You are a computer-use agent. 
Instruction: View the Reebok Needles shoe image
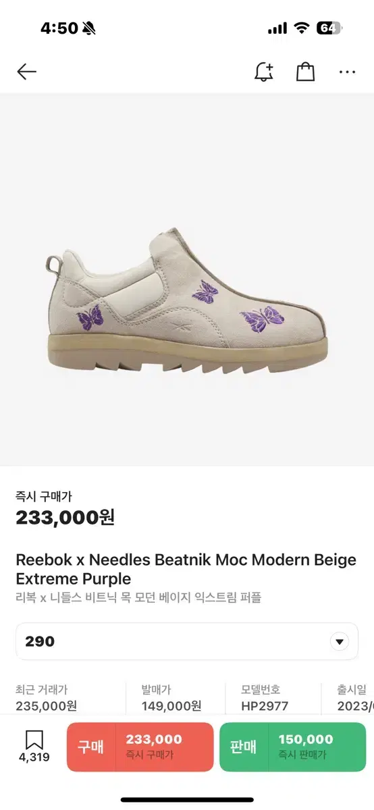point(187,310)
